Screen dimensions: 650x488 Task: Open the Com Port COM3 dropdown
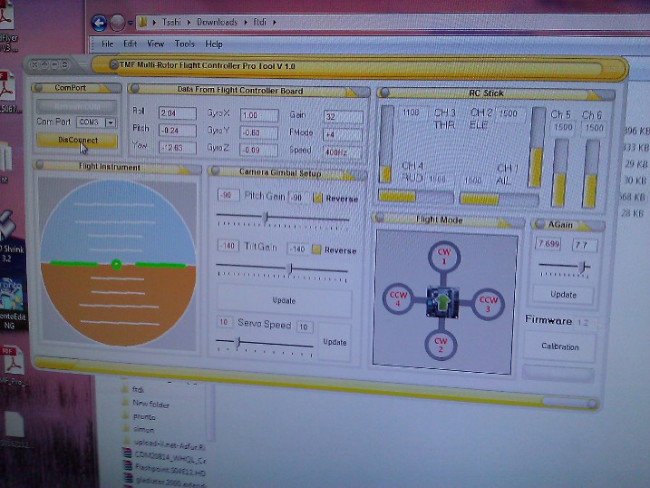tap(111, 122)
